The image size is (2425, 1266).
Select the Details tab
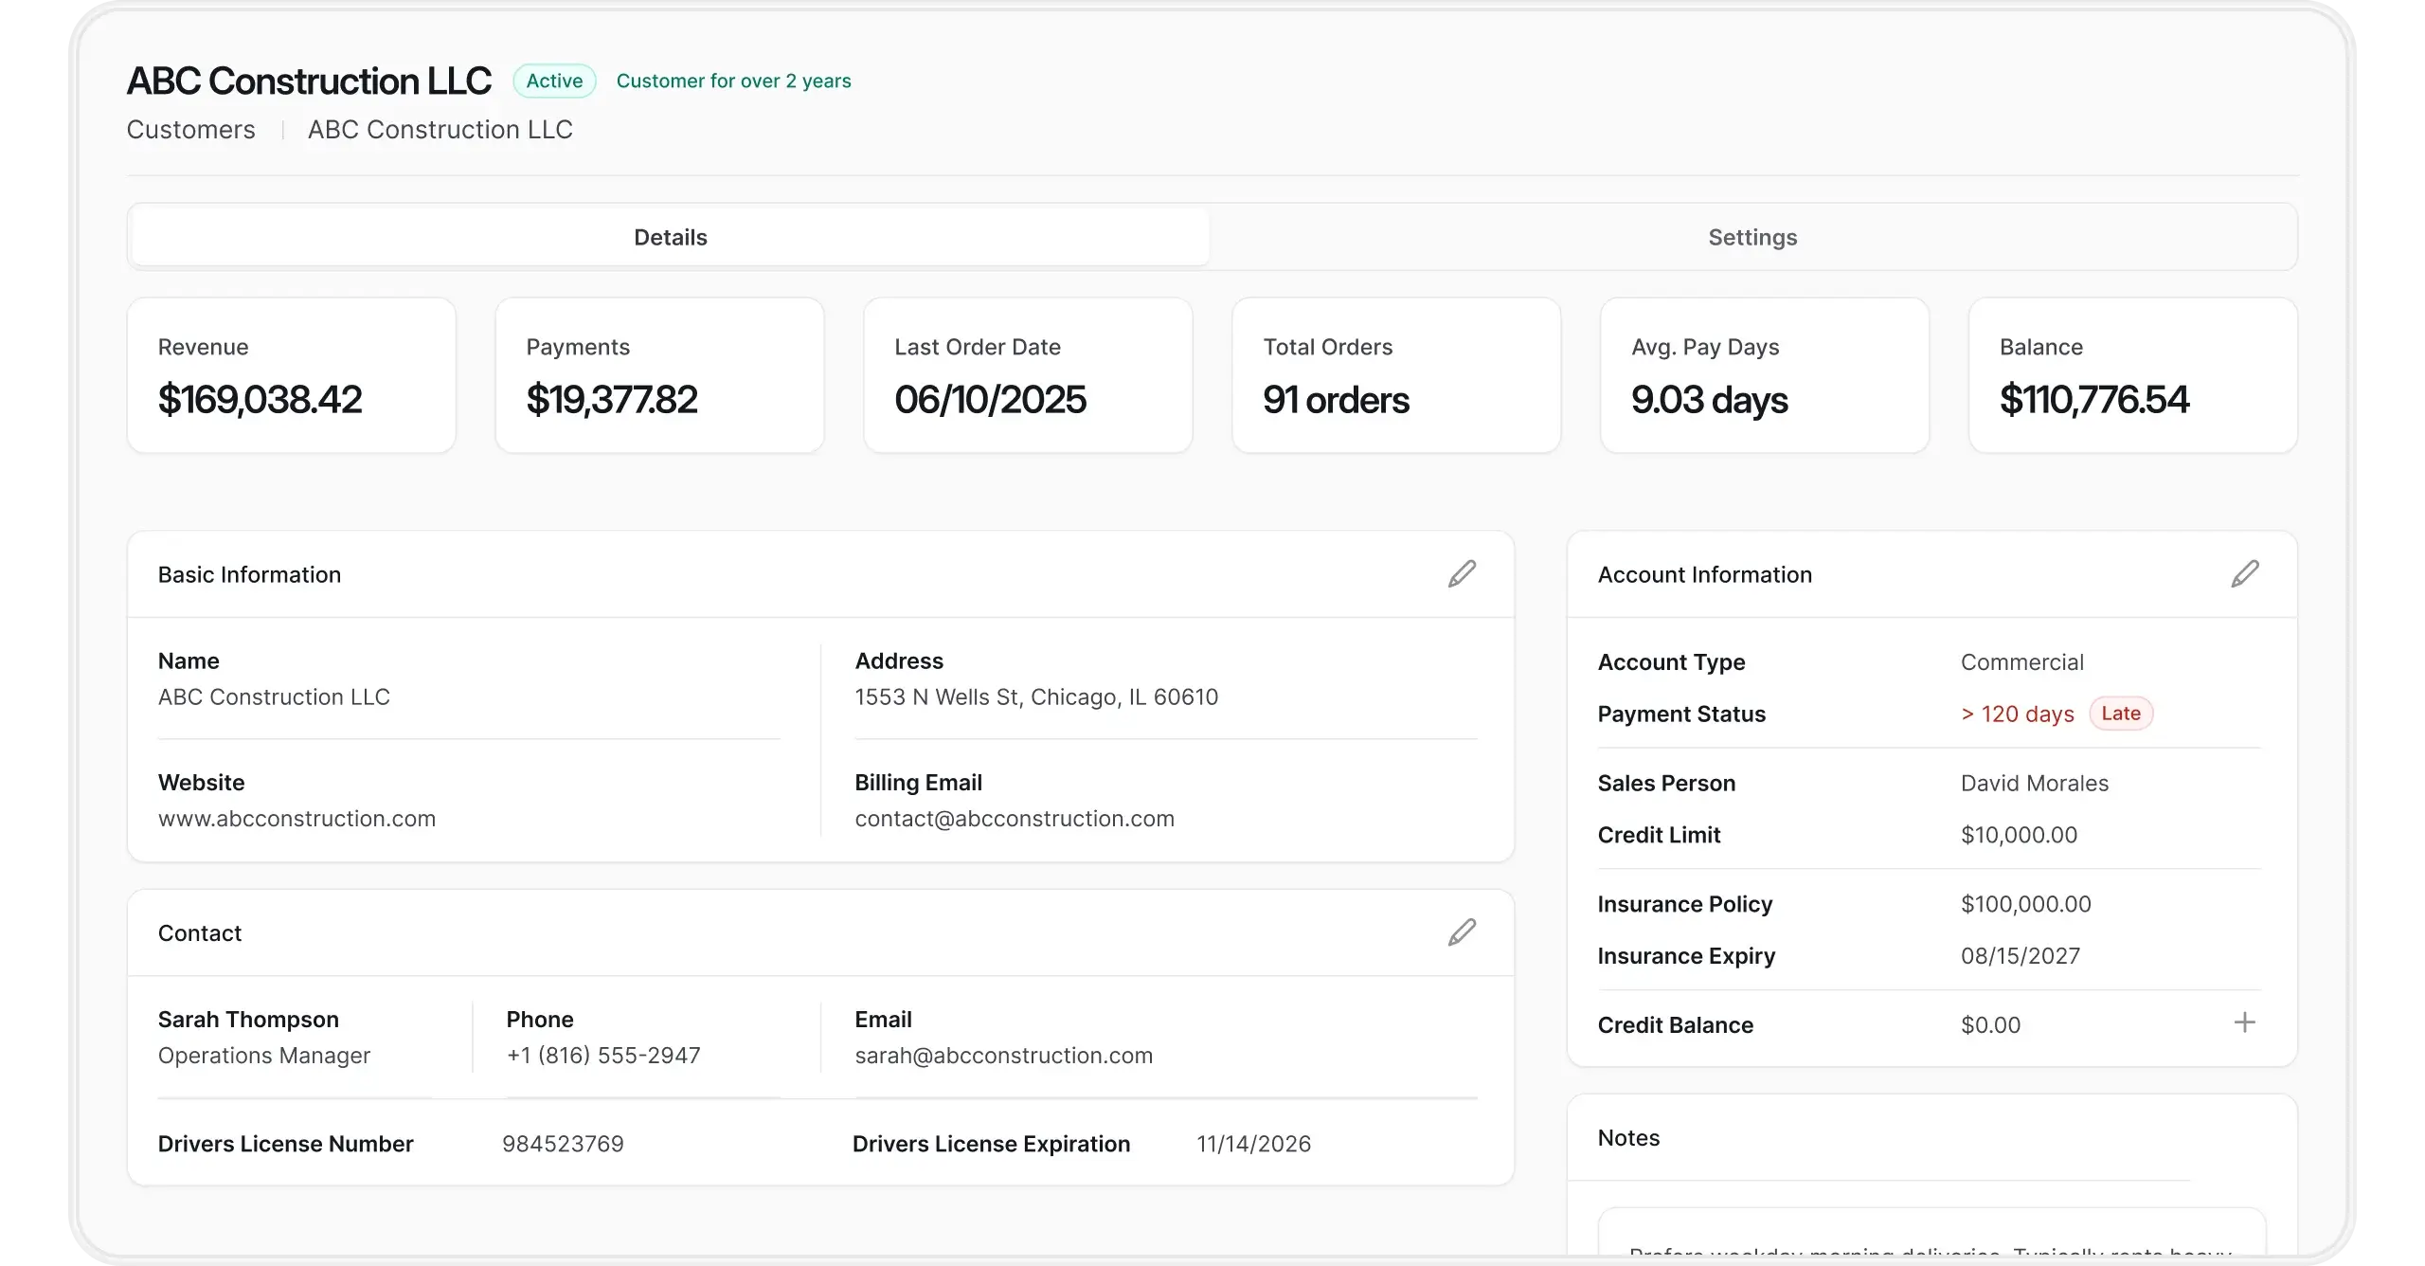671,237
